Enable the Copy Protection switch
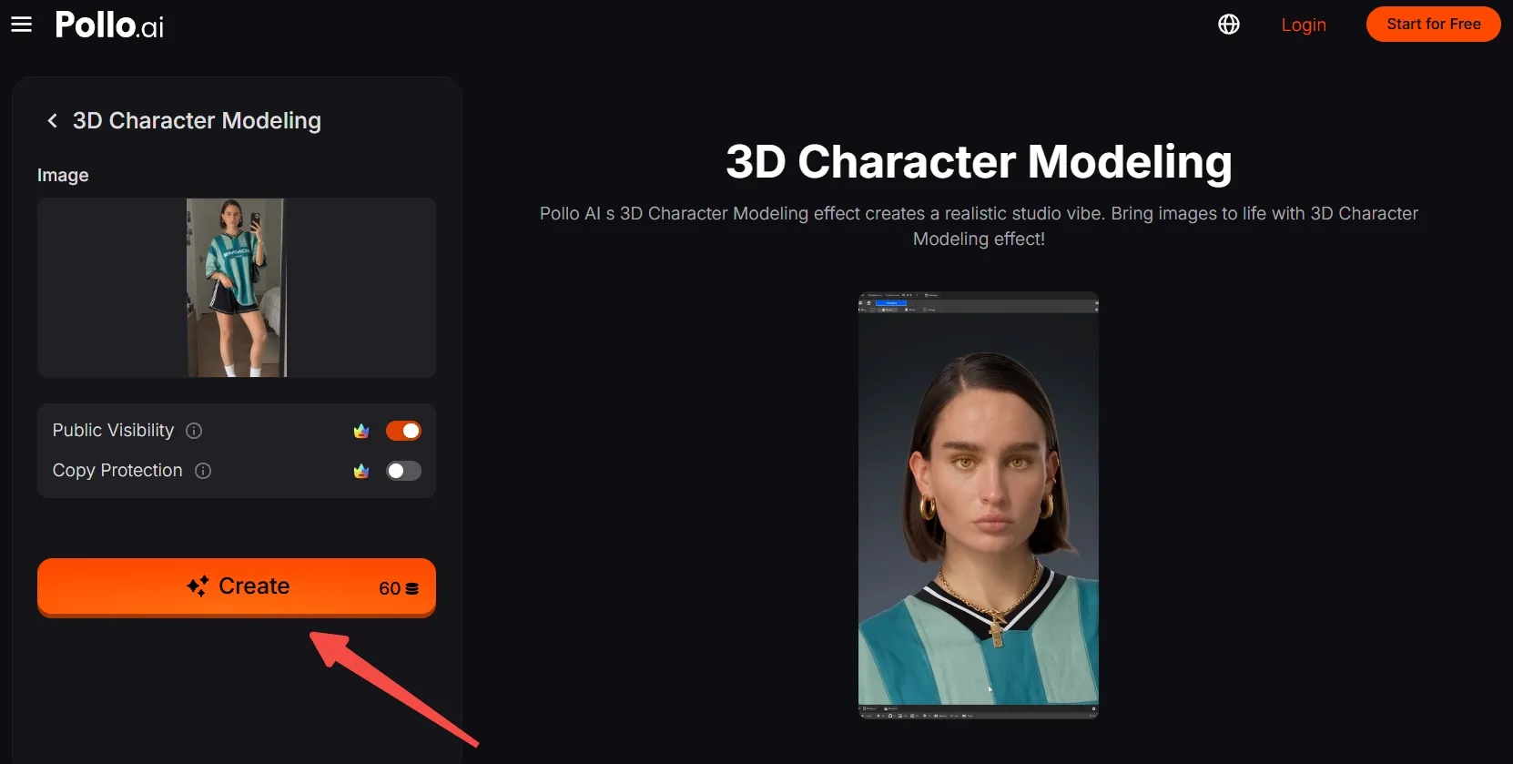 (x=403, y=471)
